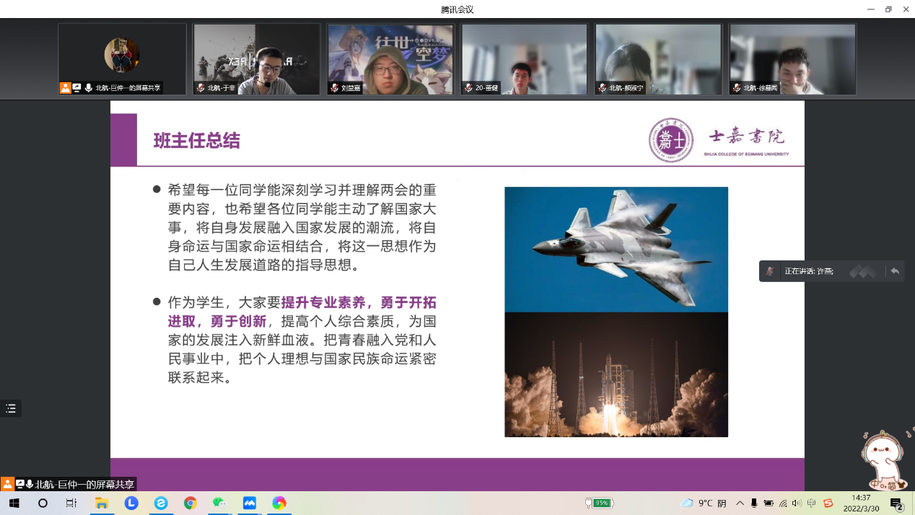Viewport: 915px width, 515px height.
Task: Collapse the speaking indicator panel arrow
Action: [x=895, y=271]
